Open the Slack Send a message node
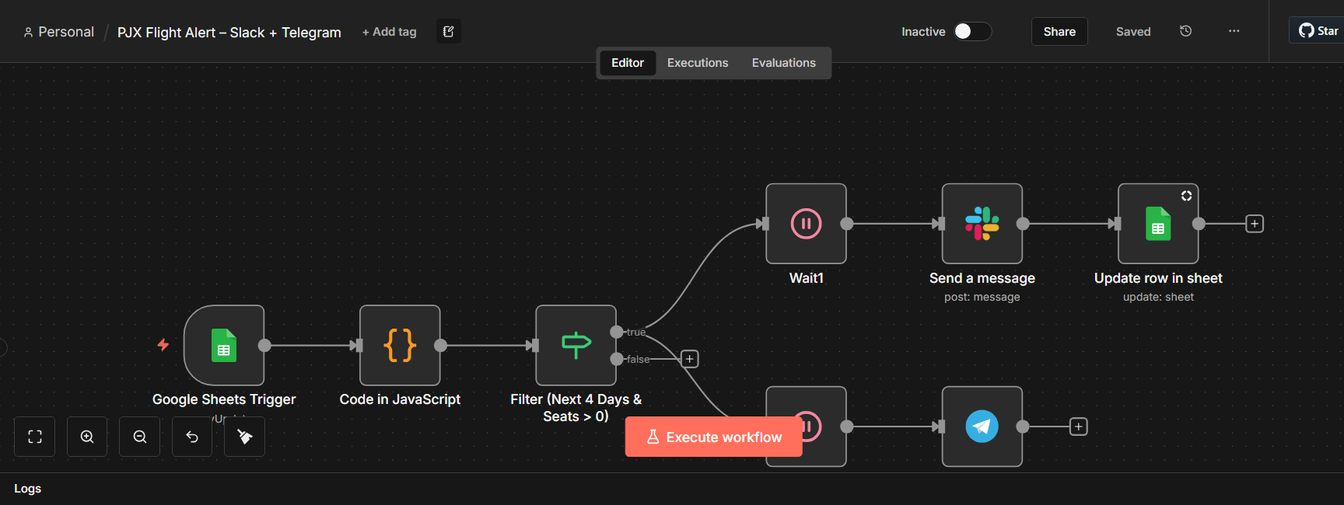Viewport: 1344px width, 505px height. coord(982,224)
